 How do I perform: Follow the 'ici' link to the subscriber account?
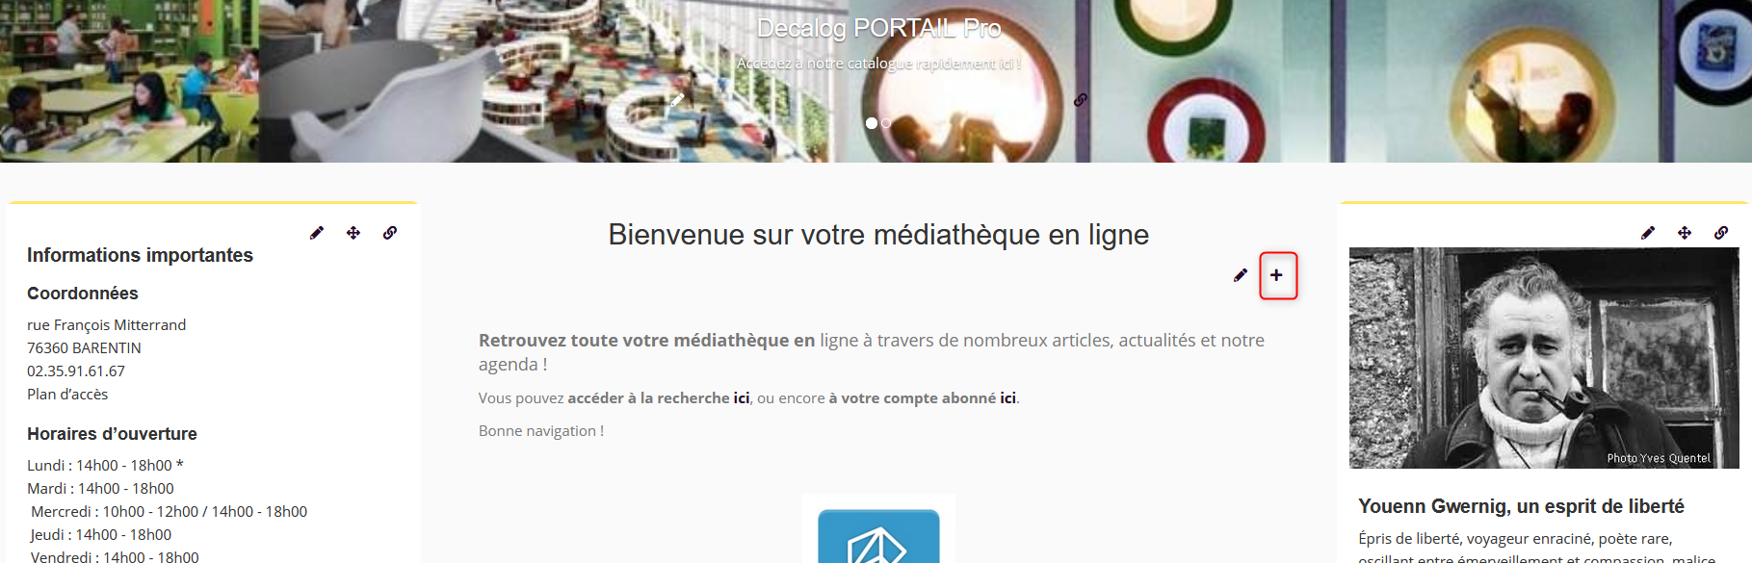1007,397
